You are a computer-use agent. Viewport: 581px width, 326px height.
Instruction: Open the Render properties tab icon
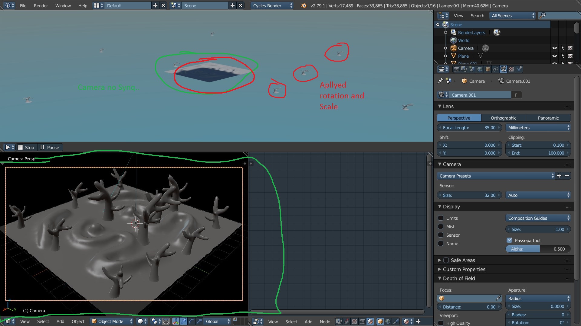coord(456,69)
